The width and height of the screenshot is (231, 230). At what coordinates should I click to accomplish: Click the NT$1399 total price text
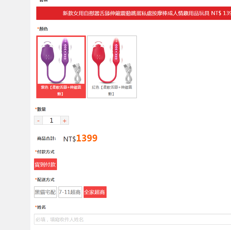click(x=80, y=138)
